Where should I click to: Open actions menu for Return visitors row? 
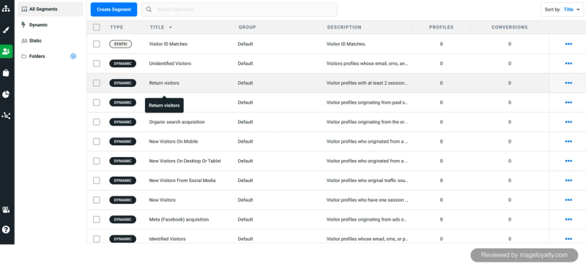[x=568, y=83]
